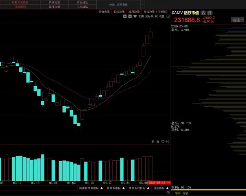Click heart icon in the volume panel header
Image resolution: width=246 pixels, height=196 pixels.
tap(163, 142)
